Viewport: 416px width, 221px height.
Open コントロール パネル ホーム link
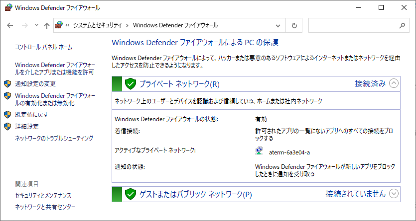click(x=44, y=47)
